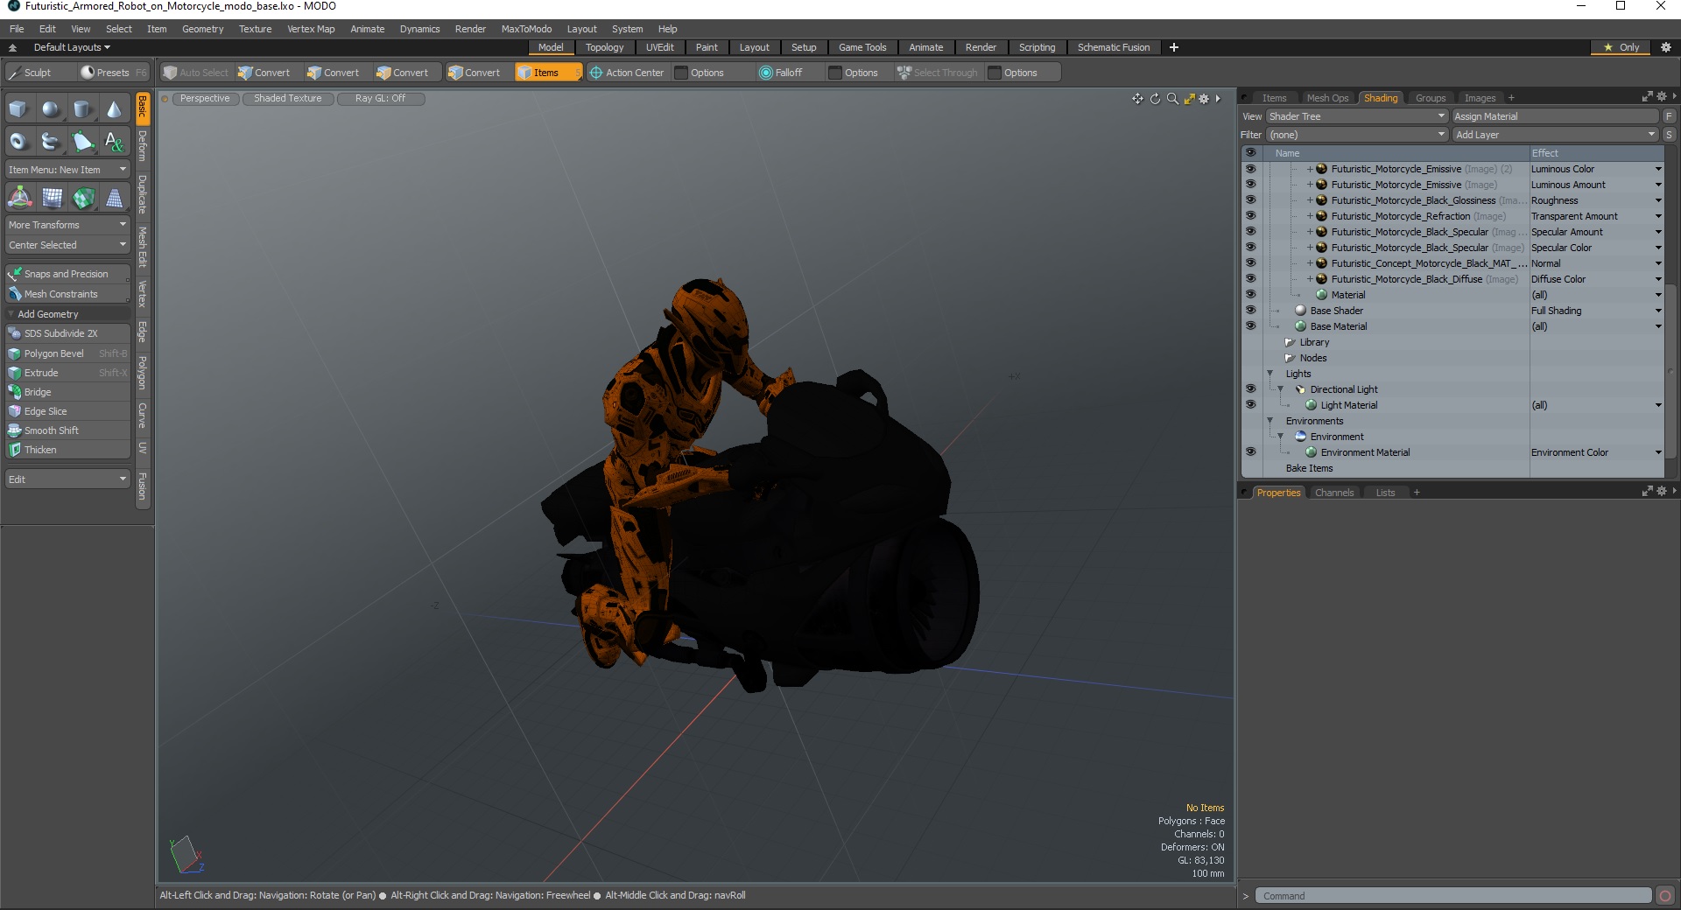Click the Assign Material button
The height and width of the screenshot is (910, 1681).
[1555, 116]
